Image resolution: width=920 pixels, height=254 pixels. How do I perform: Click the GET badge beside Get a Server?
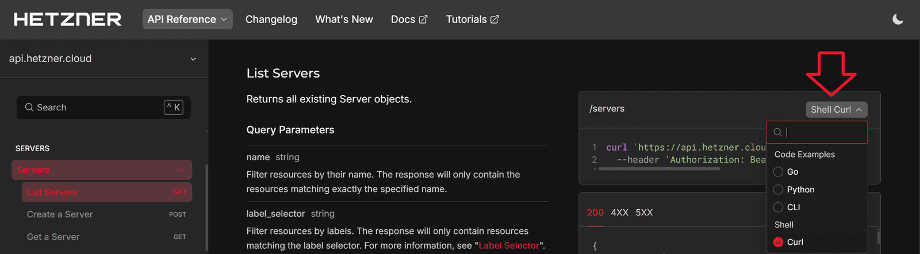[x=180, y=237]
